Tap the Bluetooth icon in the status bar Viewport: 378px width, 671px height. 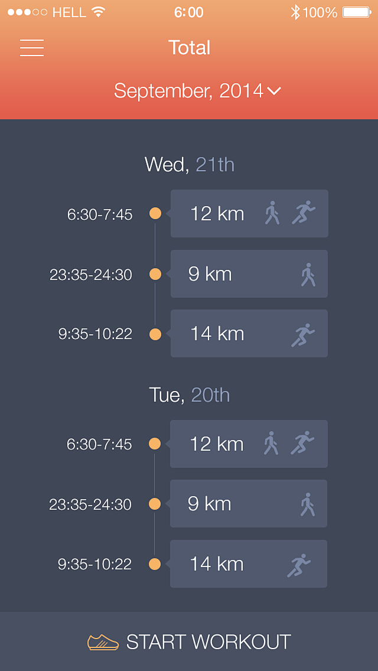click(x=295, y=12)
